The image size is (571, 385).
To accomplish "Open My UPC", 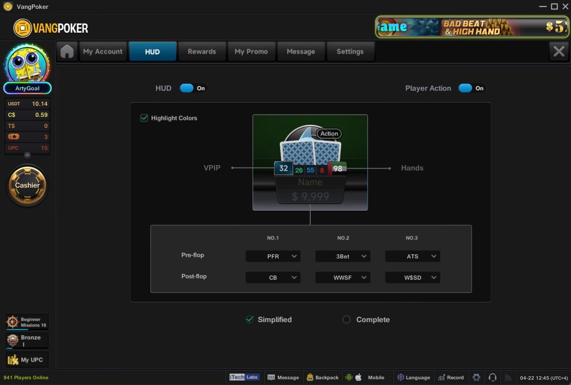I will coord(27,359).
